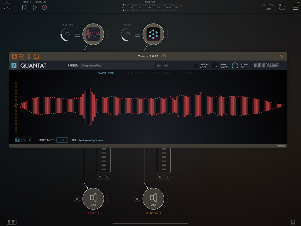Click the Num Voices value 15

(215, 66)
